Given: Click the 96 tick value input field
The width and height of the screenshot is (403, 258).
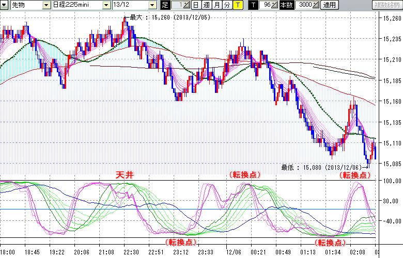Looking at the screenshot, I should 266,5.
